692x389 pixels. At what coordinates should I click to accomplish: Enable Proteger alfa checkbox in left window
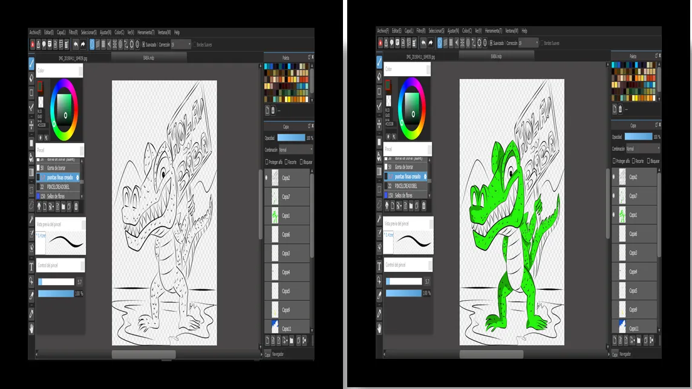pyautogui.click(x=267, y=161)
